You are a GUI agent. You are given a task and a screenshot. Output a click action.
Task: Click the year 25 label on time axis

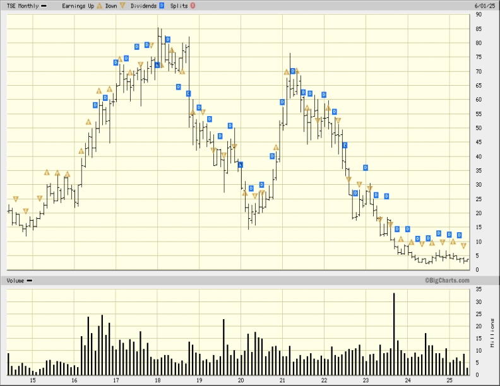[449, 380]
